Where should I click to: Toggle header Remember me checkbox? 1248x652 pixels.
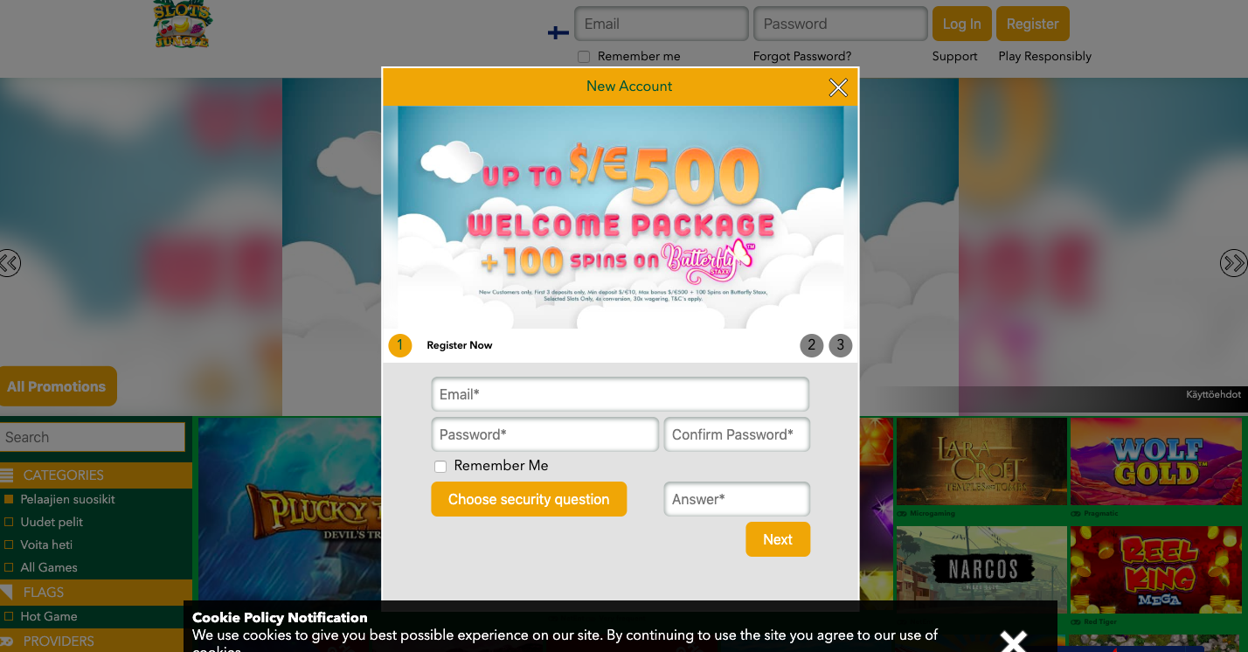pyautogui.click(x=584, y=57)
